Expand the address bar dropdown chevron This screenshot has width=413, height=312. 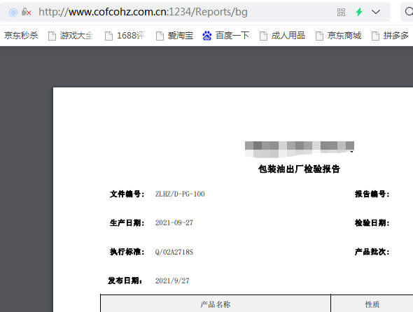pyautogui.click(x=376, y=12)
